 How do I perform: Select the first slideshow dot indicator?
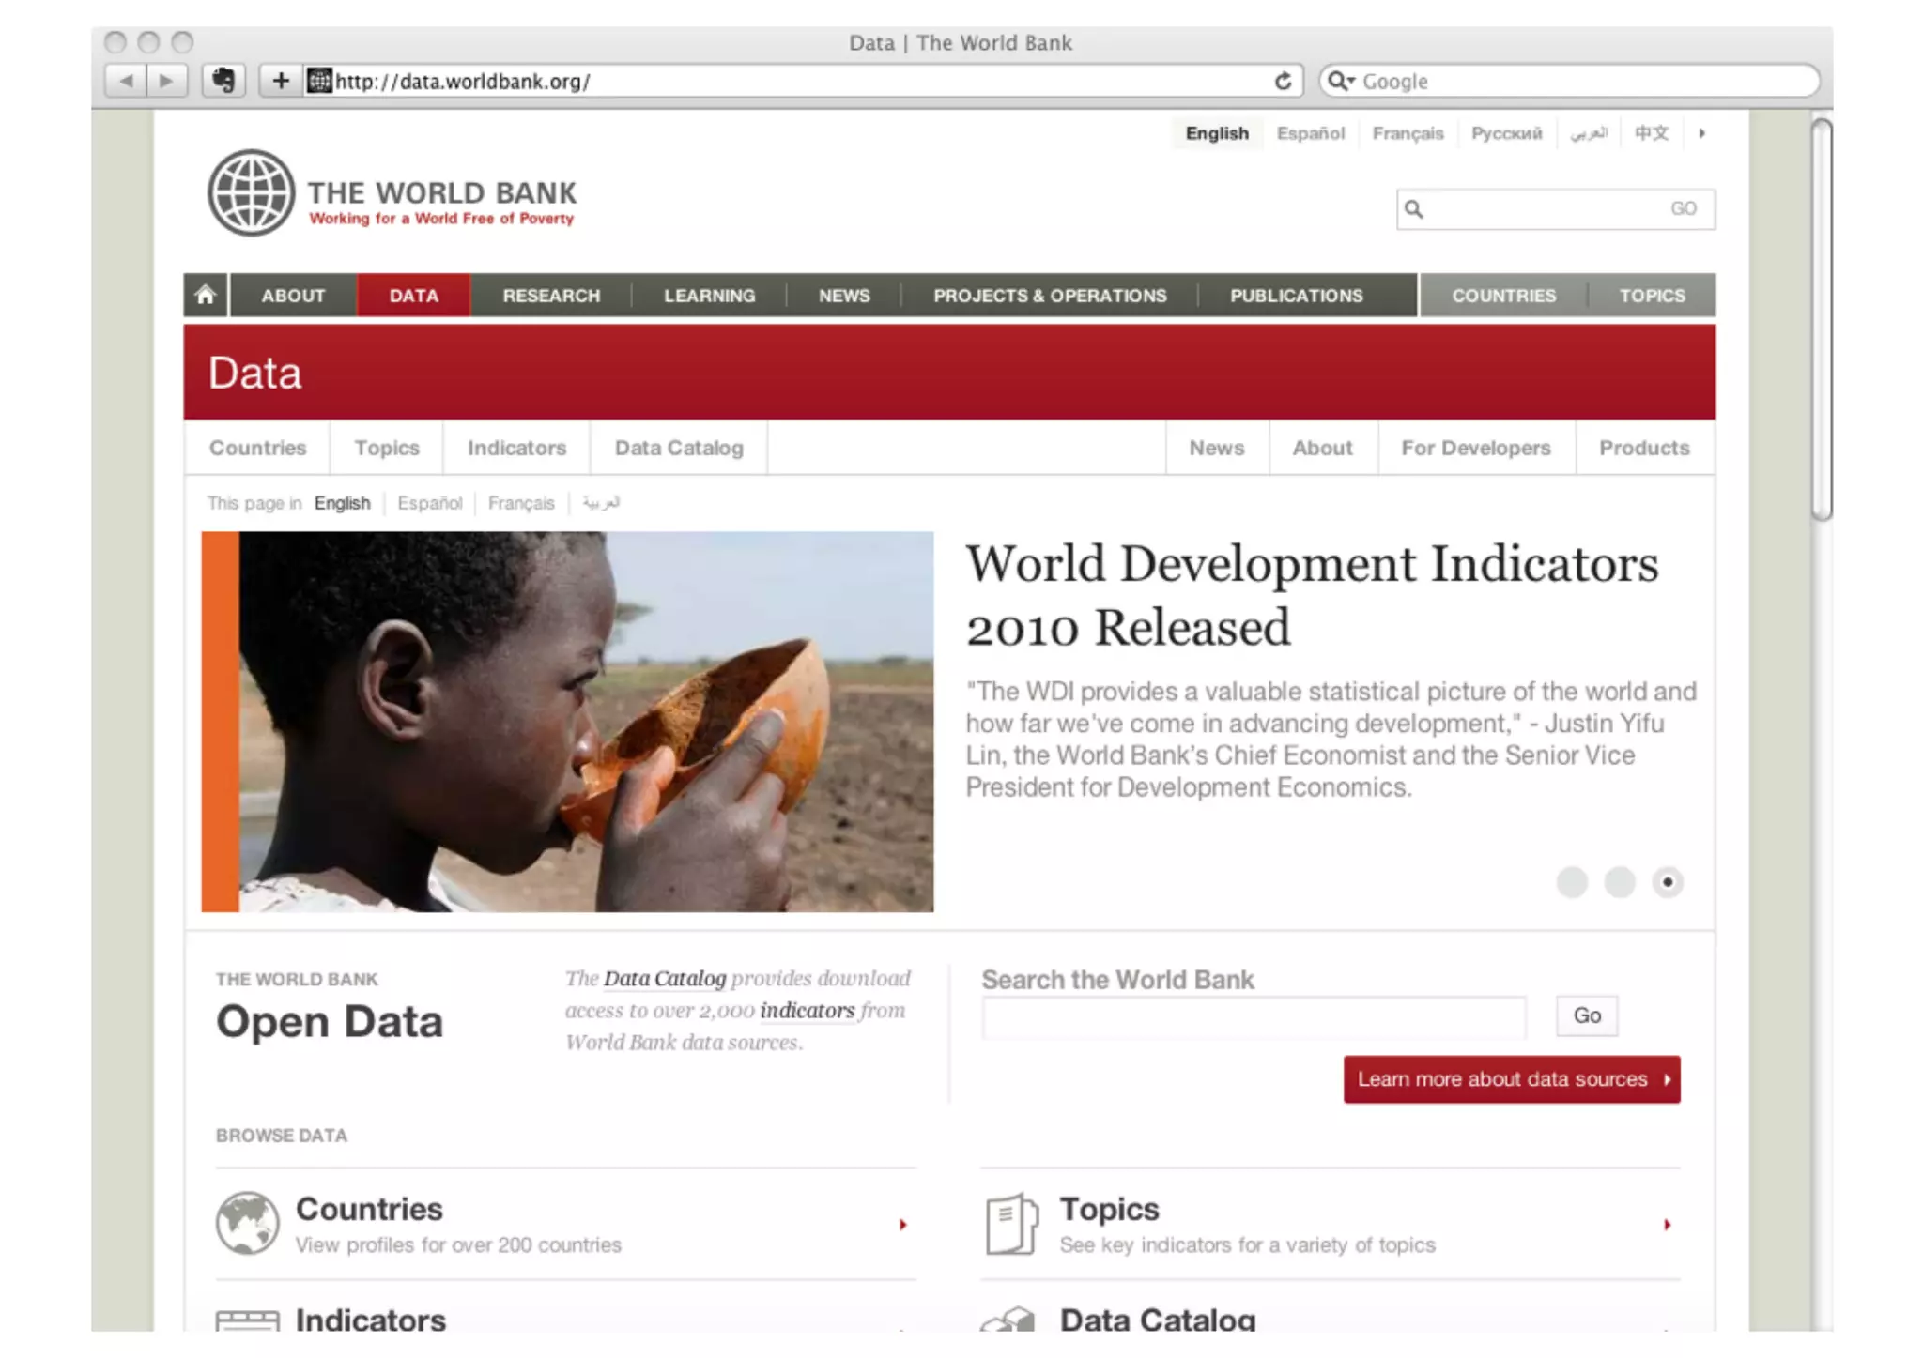coord(1571,882)
